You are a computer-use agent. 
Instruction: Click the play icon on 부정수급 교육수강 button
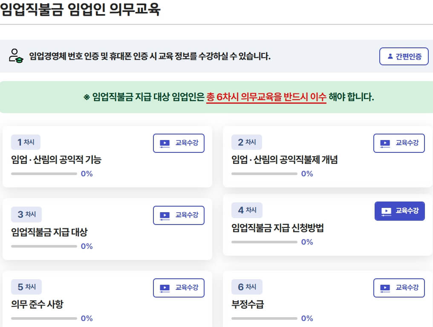384,288
